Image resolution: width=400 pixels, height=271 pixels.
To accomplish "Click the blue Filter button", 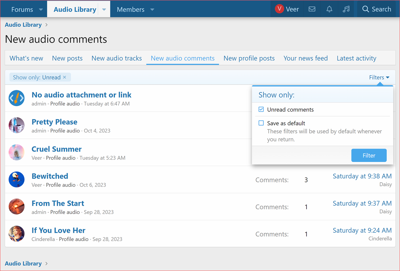I will pos(369,155).
